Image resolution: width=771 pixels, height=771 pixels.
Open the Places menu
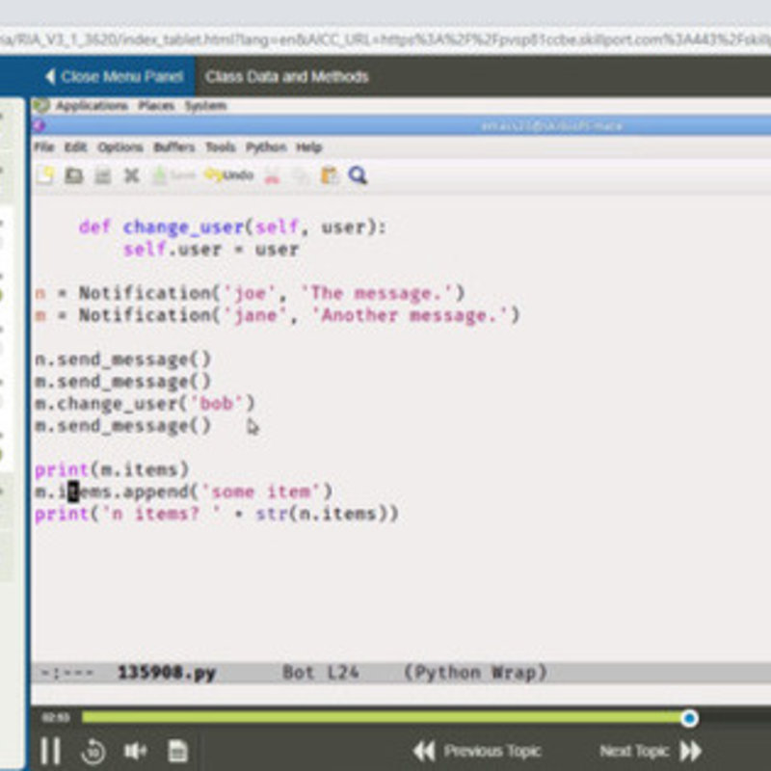156,106
